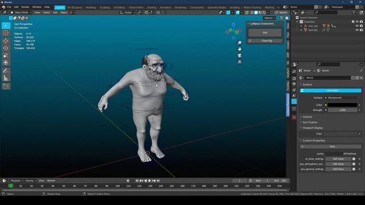The width and height of the screenshot is (365, 205).
Task: Switch to the Modeling workspace tab
Action: tap(91, 7)
